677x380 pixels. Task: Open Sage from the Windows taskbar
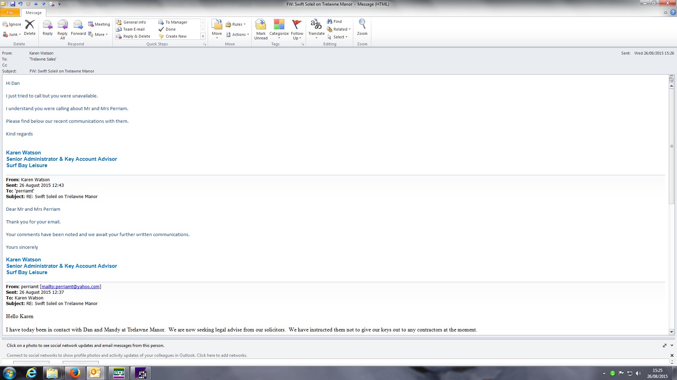tap(119, 373)
